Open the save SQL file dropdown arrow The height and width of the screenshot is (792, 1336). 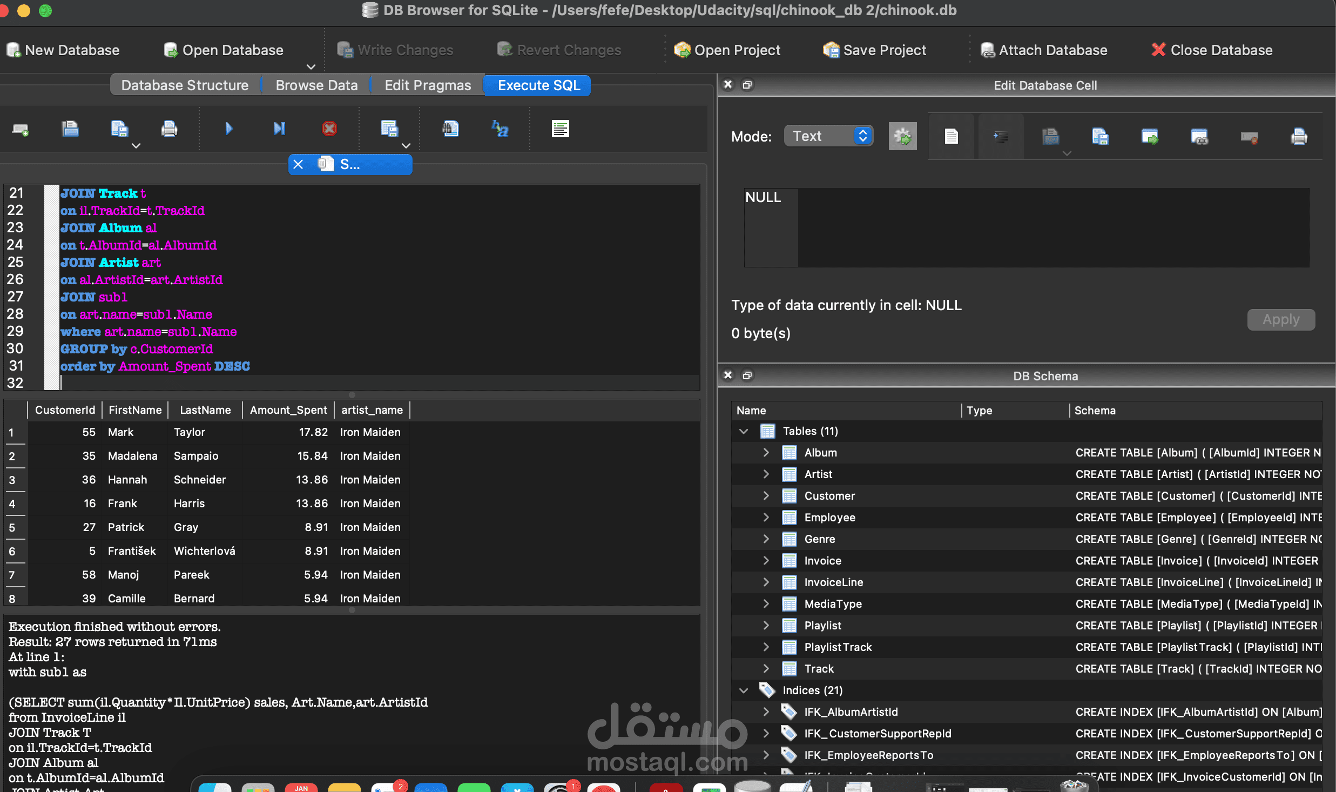click(x=136, y=145)
